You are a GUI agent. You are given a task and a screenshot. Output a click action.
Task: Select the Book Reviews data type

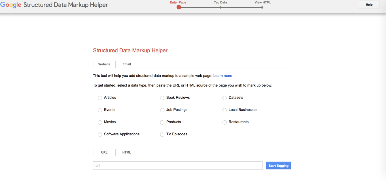[x=162, y=98]
